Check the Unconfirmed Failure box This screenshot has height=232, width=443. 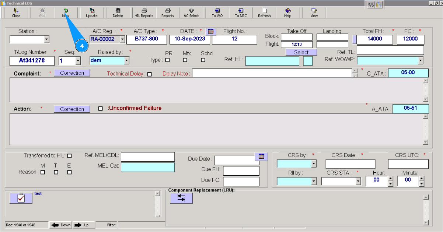click(x=101, y=109)
